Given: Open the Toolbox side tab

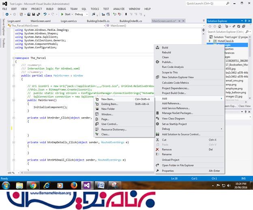Looking at the screenshot, I should pos(4,43).
